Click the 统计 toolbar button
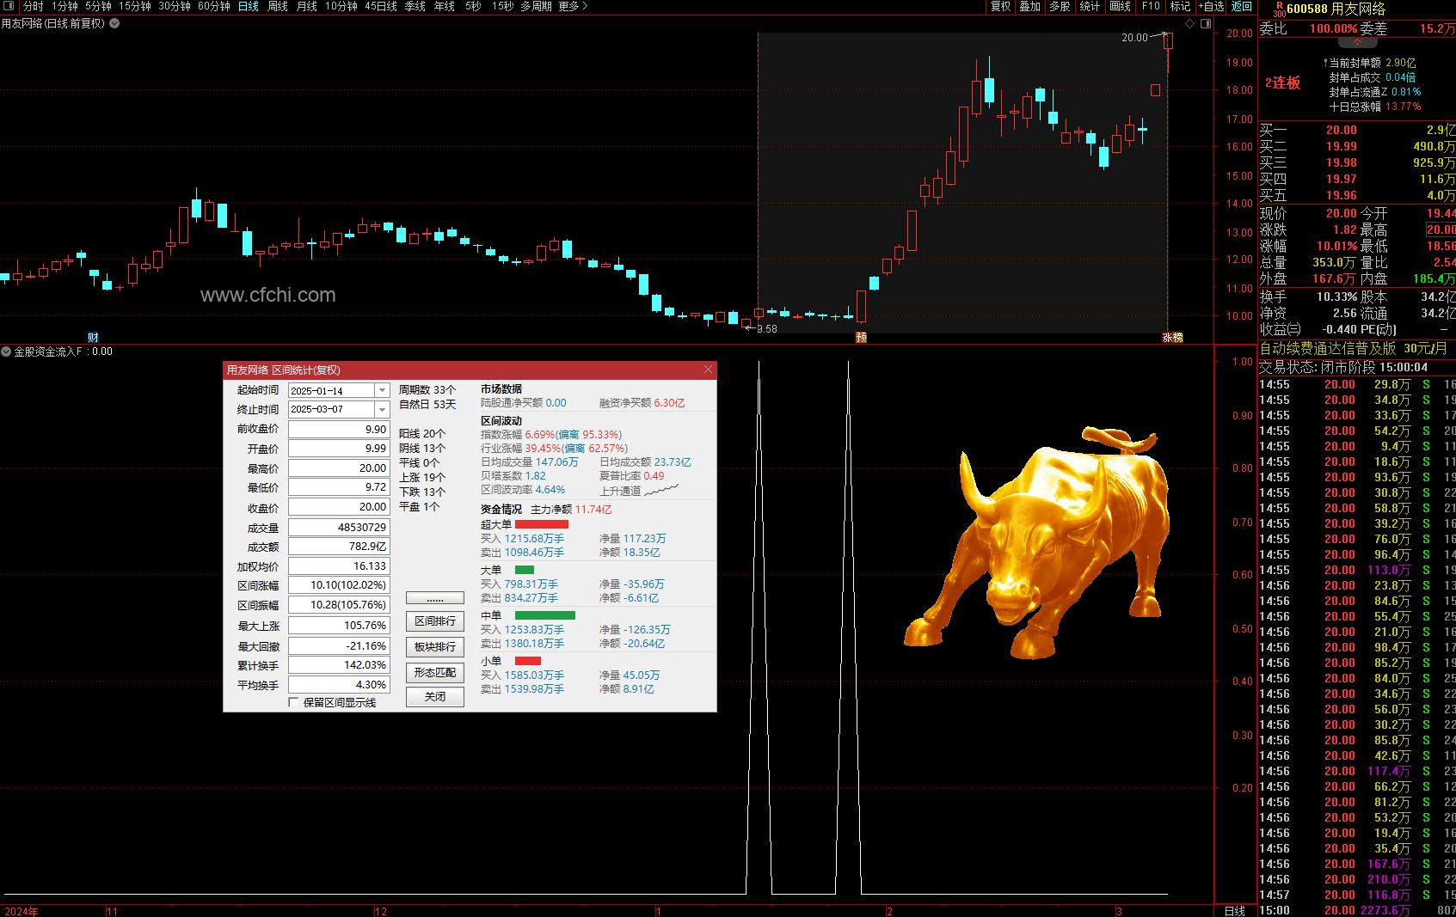This screenshot has width=1456, height=917. pyautogui.click(x=1090, y=6)
